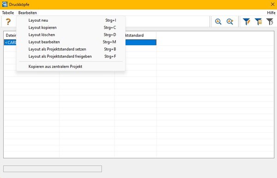Open the Hilfe menu
Screen dimensions: 277x178
[271, 13]
